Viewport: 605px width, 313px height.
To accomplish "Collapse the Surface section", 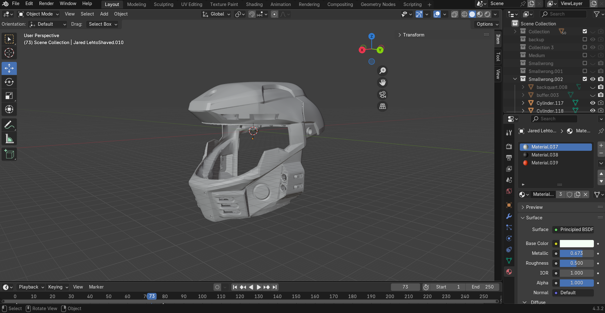I will pyautogui.click(x=534, y=218).
